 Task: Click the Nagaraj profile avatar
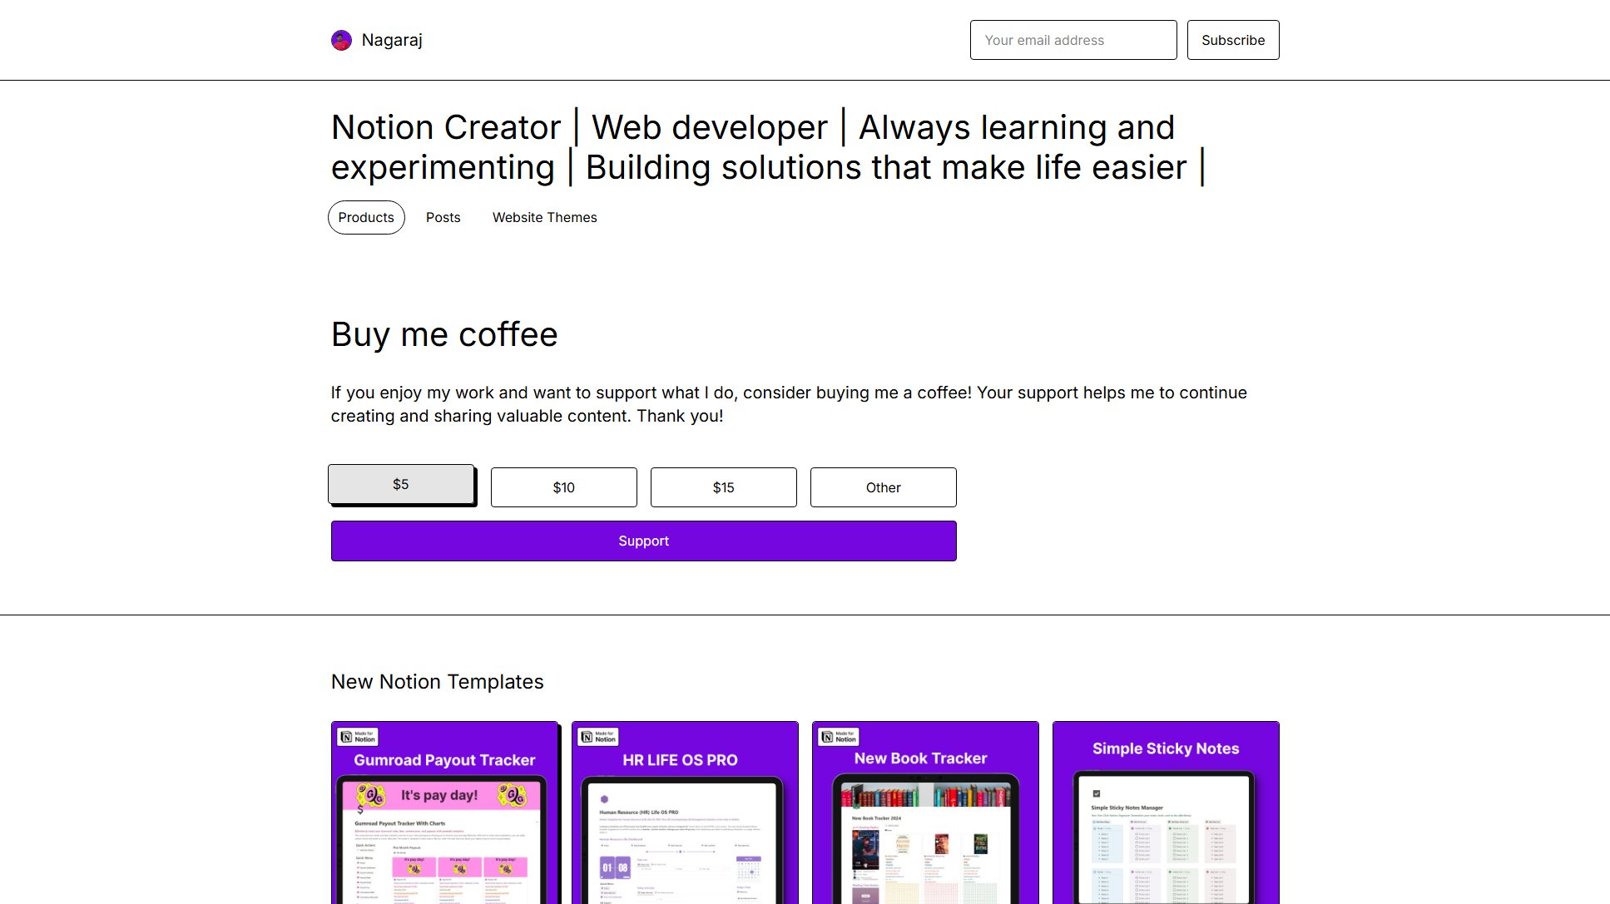click(341, 40)
